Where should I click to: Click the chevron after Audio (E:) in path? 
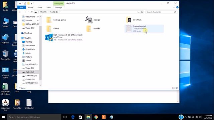60,12
